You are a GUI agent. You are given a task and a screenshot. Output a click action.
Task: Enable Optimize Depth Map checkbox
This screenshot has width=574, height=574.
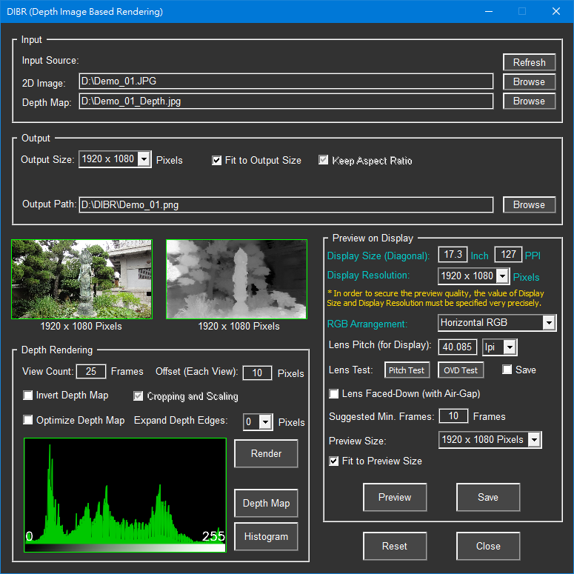click(x=29, y=420)
